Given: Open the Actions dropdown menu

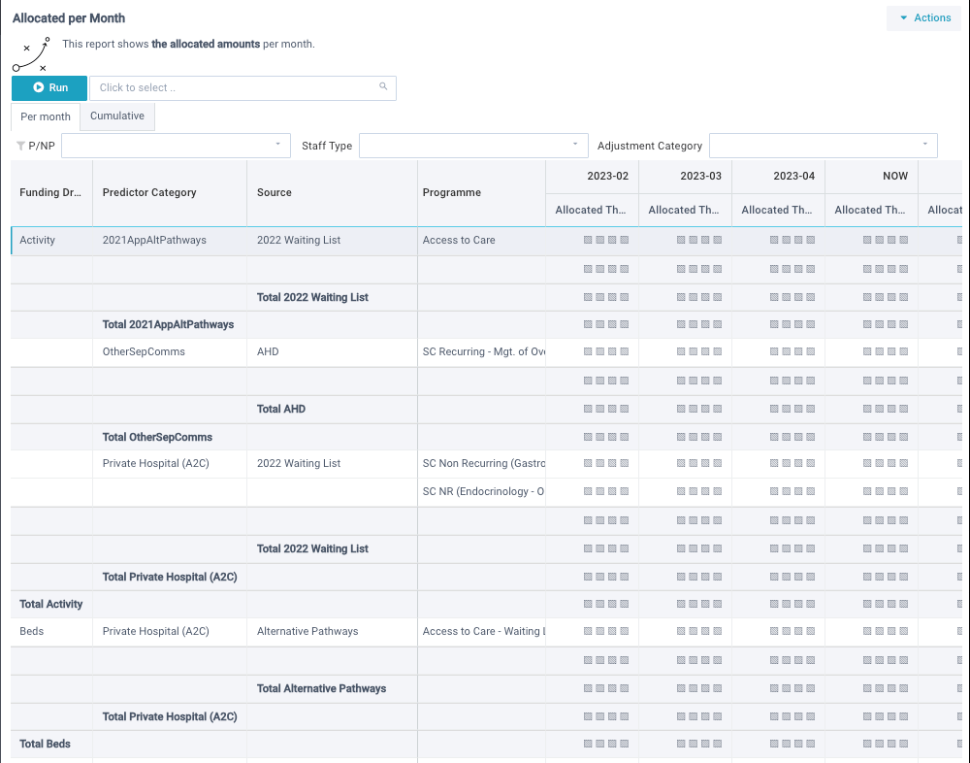Looking at the screenshot, I should (923, 17).
